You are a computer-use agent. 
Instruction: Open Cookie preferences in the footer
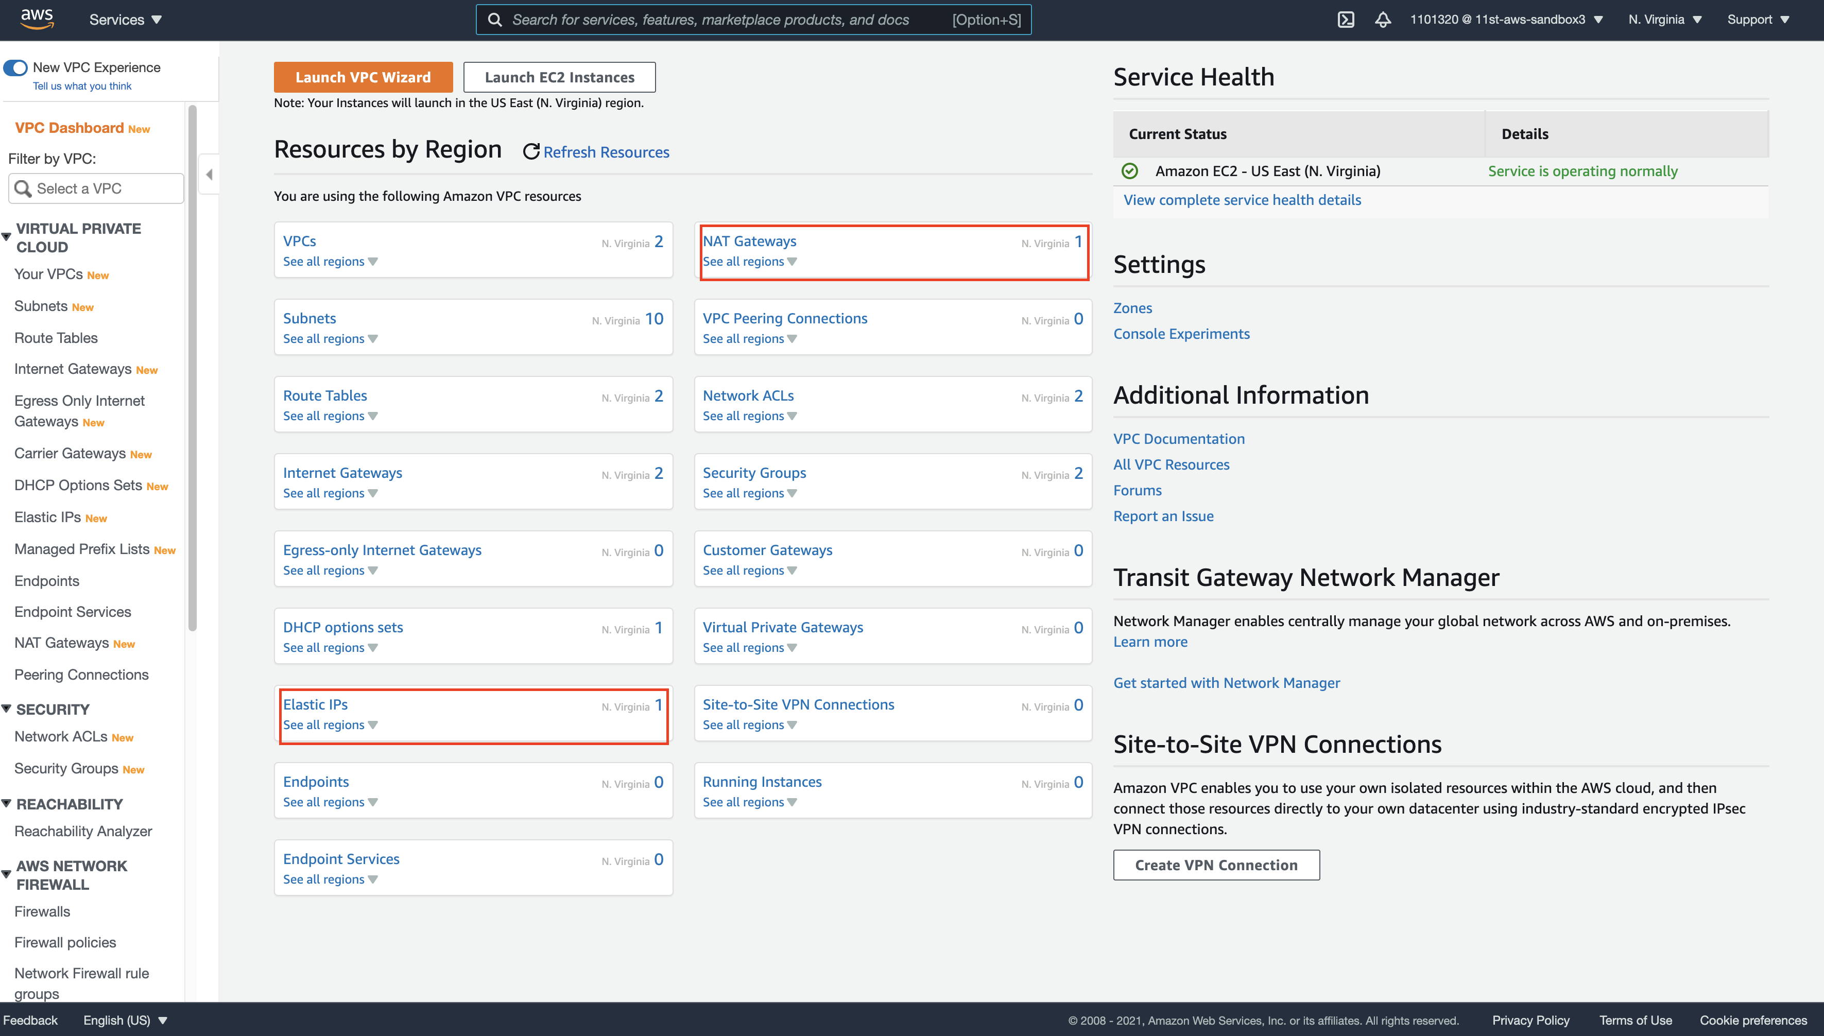point(1753,1020)
